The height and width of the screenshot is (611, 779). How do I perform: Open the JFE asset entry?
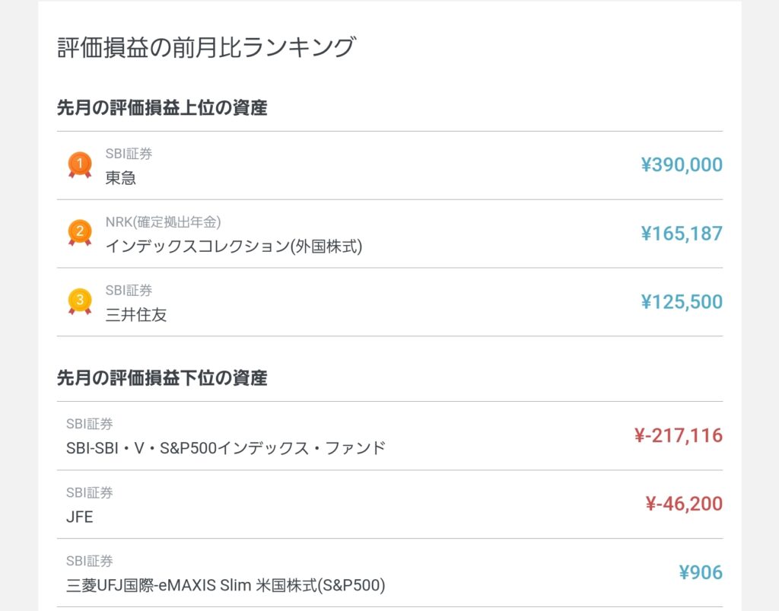click(80, 517)
